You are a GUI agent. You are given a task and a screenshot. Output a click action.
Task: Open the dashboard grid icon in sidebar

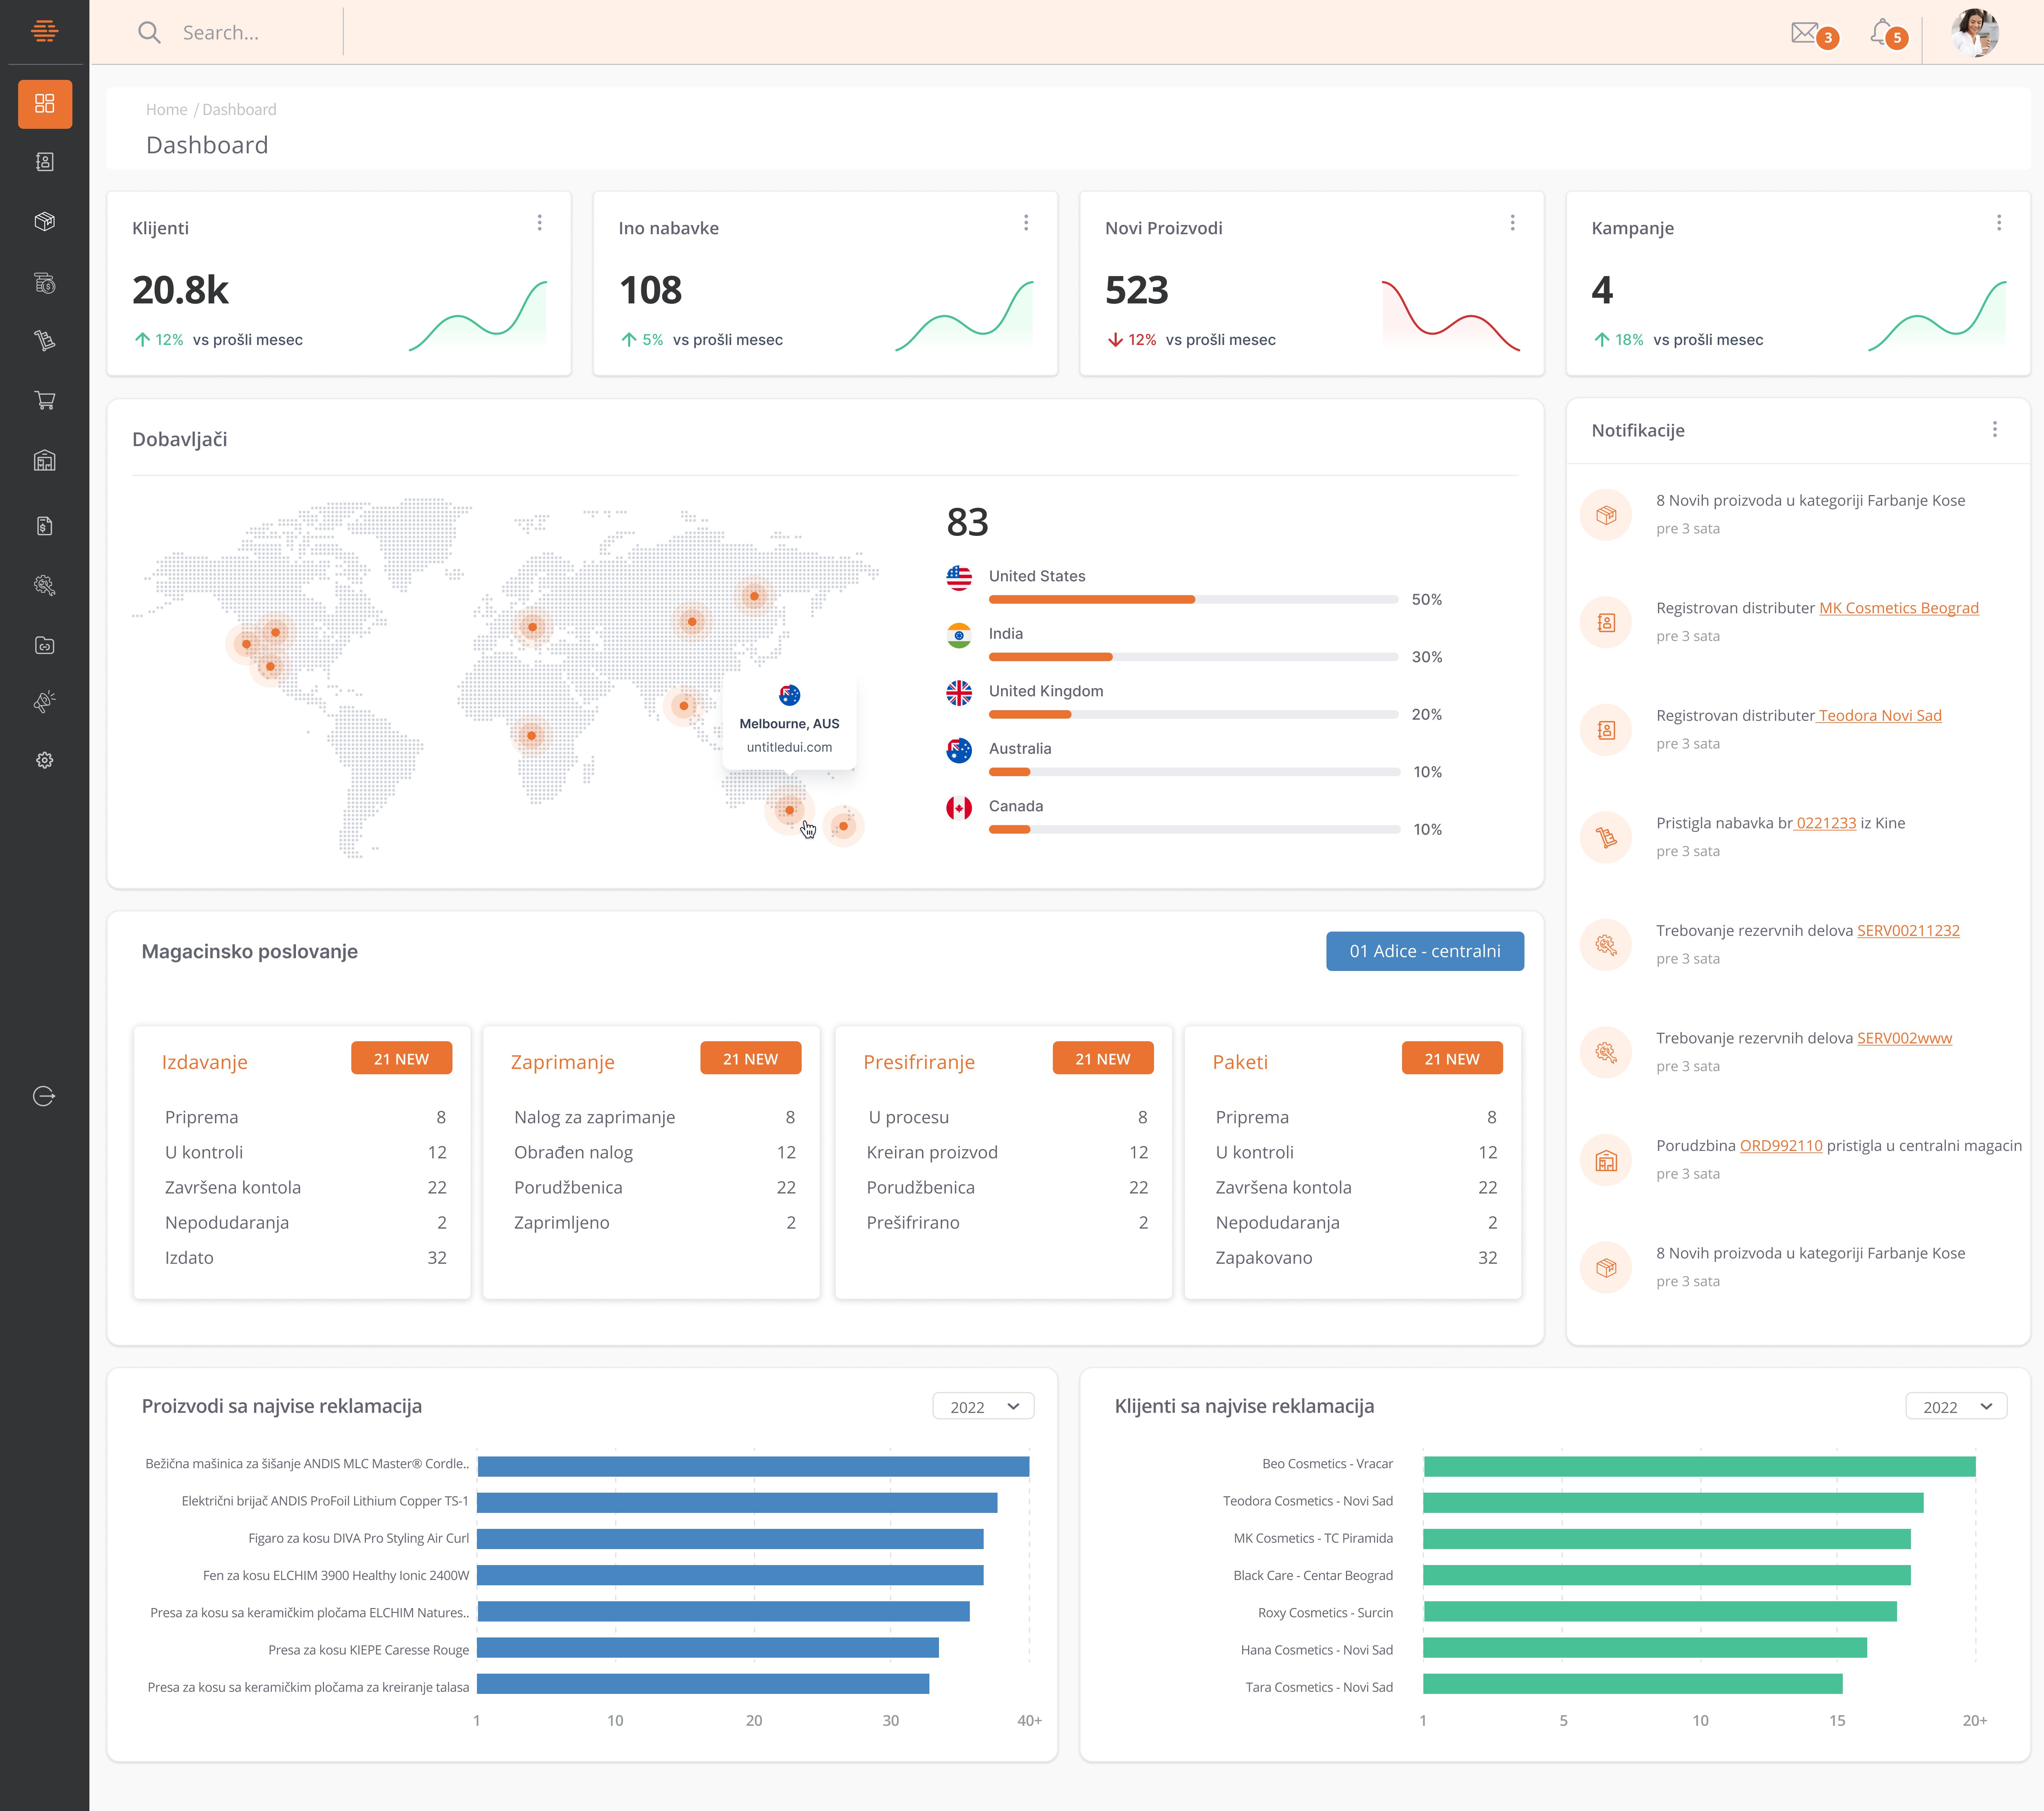coord(45,104)
